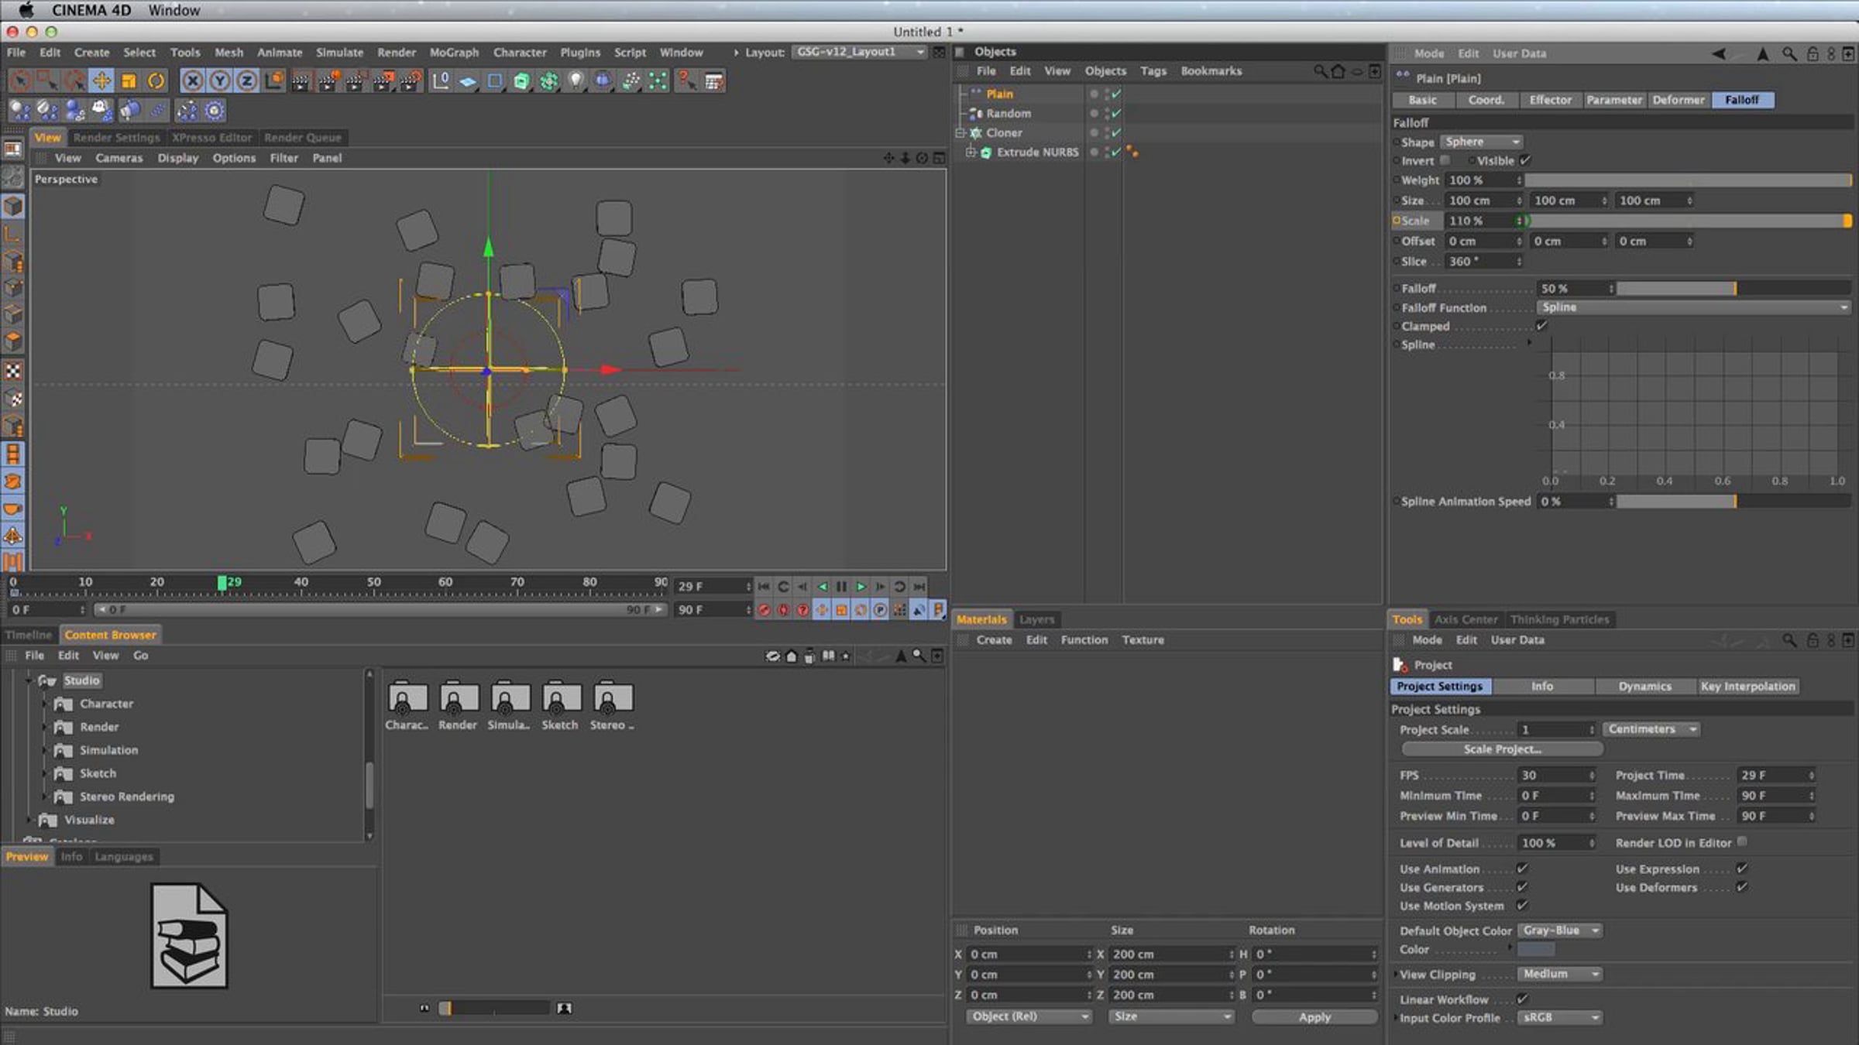
Task: Switch to Render Settings tab
Action: tap(116, 138)
